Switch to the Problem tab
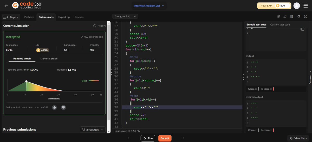The image size is (312, 142). (x=29, y=17)
